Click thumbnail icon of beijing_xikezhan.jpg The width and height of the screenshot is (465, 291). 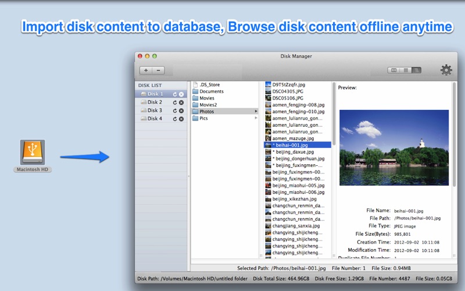[268, 199]
